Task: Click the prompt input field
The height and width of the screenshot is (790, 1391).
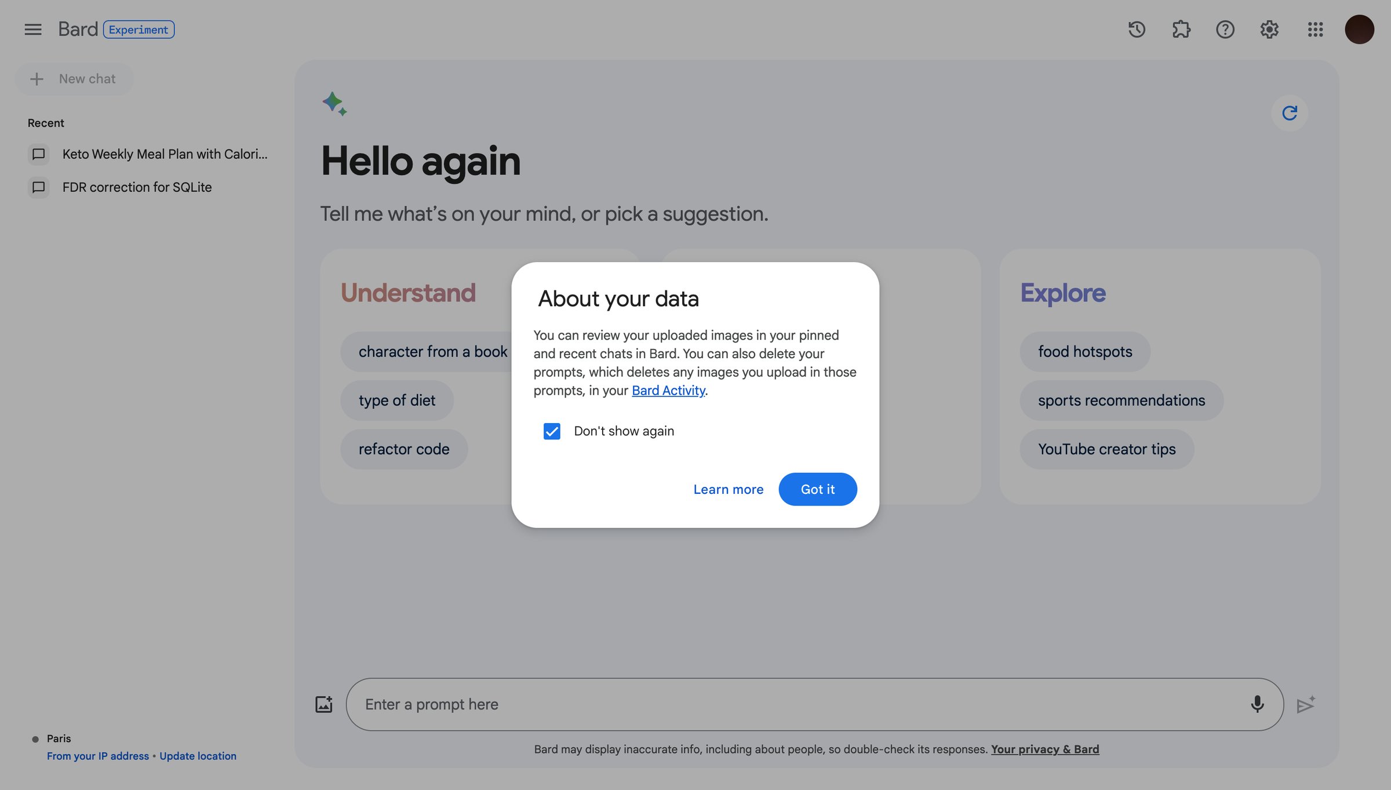Action: (814, 704)
